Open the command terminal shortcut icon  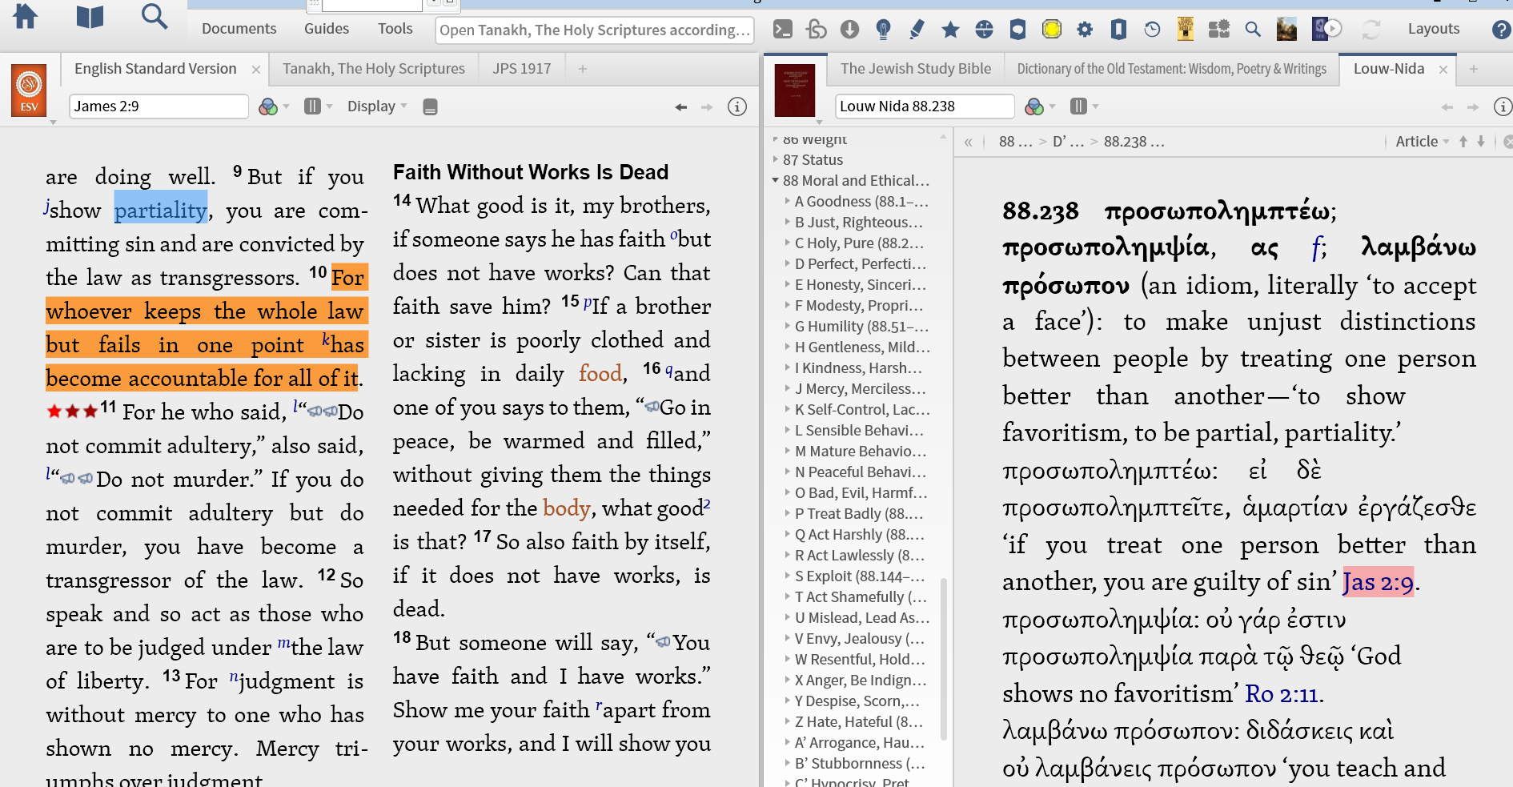tap(783, 30)
